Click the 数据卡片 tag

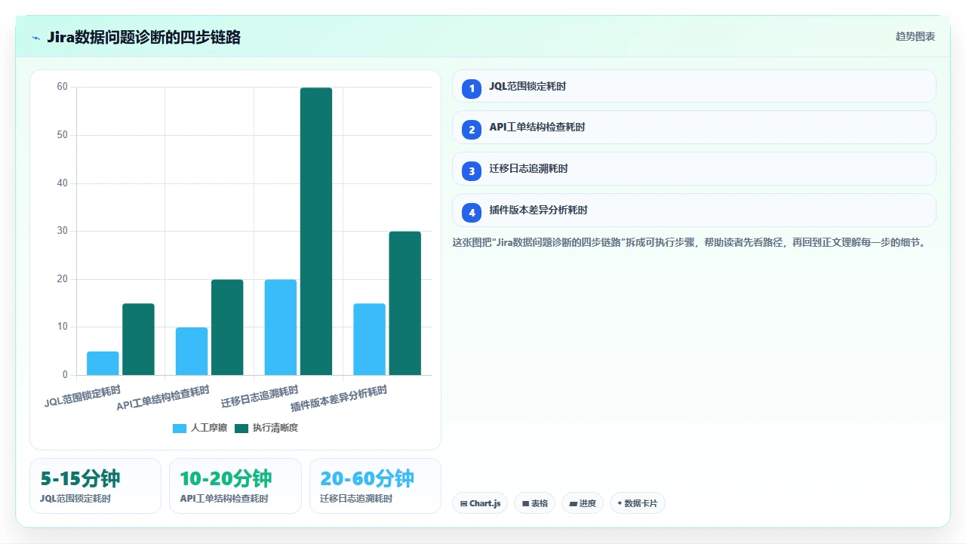coord(638,503)
